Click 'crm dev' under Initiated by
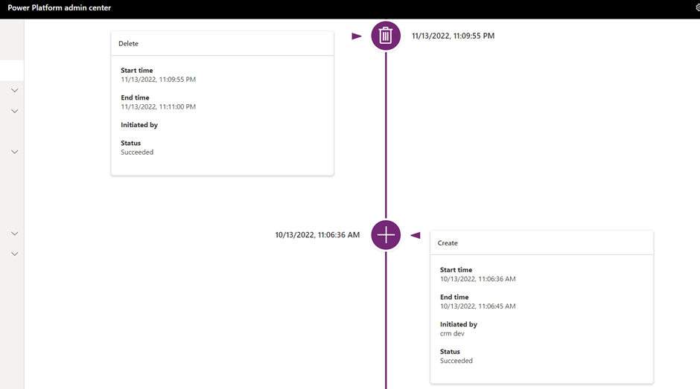The height and width of the screenshot is (389, 700). tap(452, 334)
